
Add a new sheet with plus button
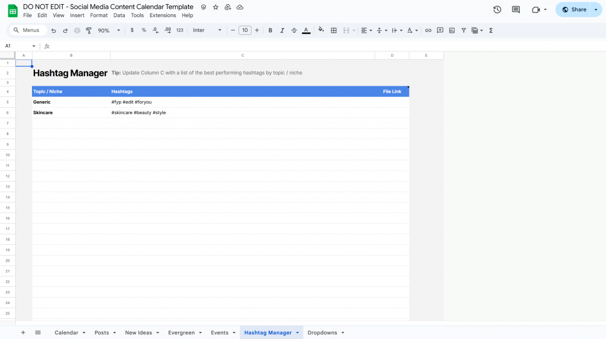pyautogui.click(x=23, y=332)
